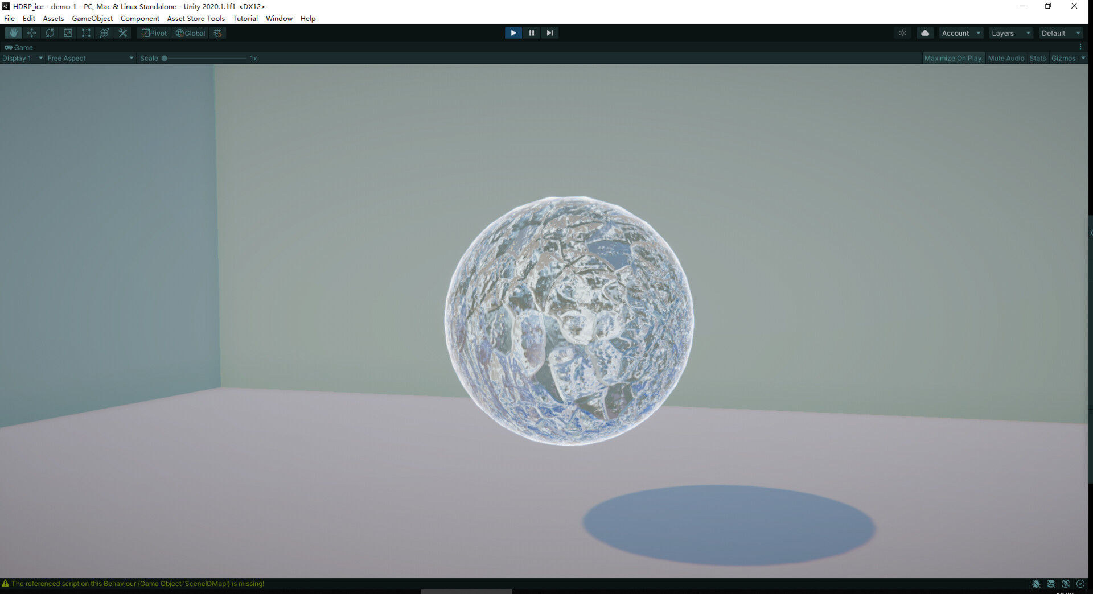Open the GameObject menu

(x=92, y=18)
